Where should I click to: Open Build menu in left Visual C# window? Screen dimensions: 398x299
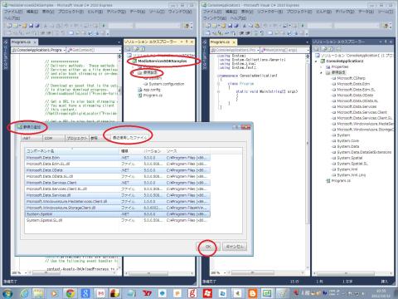[95, 12]
